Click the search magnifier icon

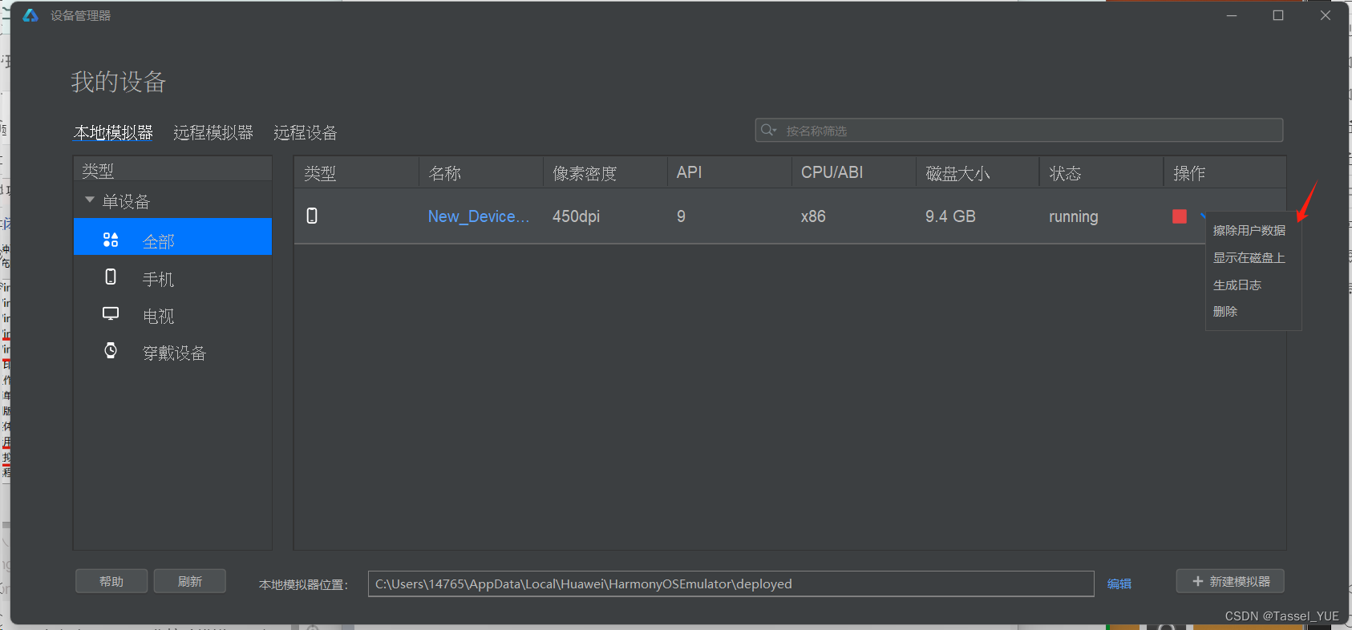pyautogui.click(x=768, y=130)
